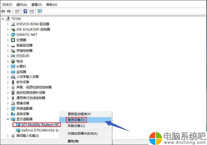Viewport: 207px width, 145px height.
Task: Select the 打印队列 label
Action: tap(23, 56)
